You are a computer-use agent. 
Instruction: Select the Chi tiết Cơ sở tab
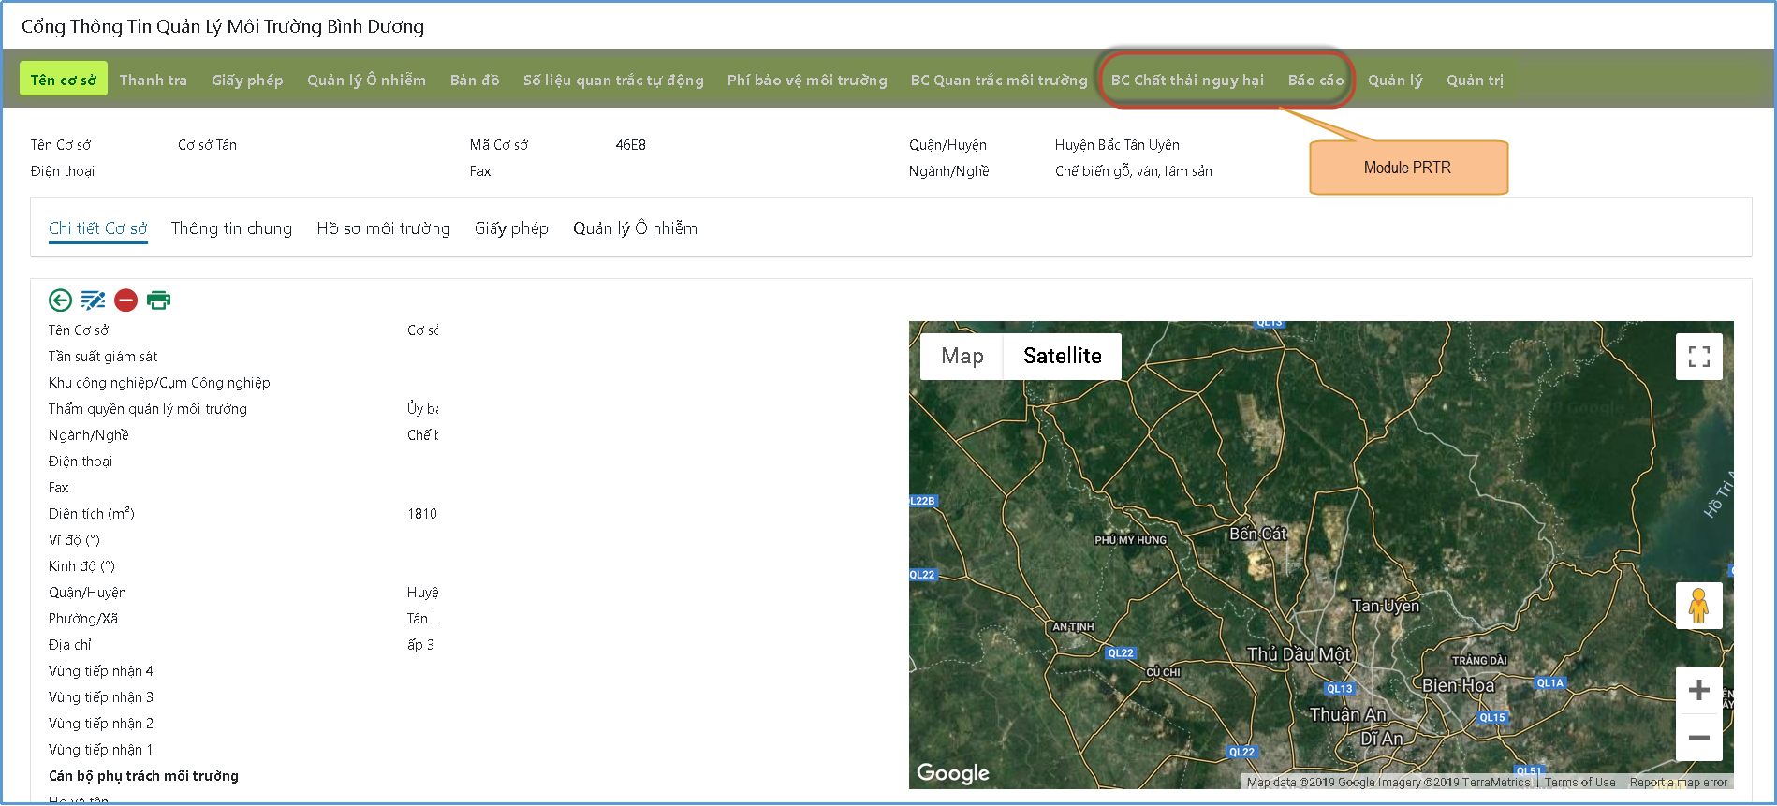98,228
